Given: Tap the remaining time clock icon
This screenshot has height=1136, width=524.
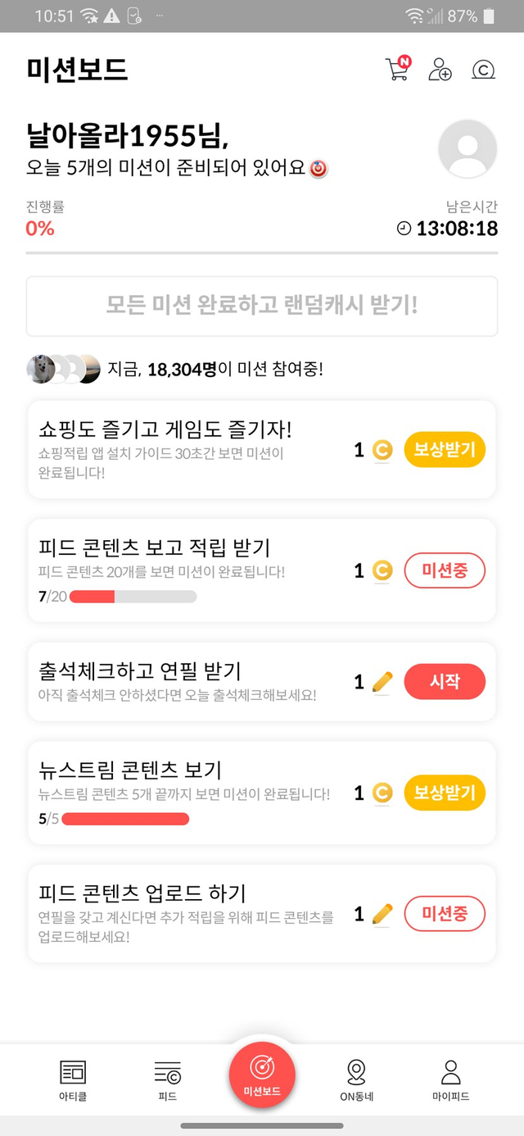Looking at the screenshot, I should (x=404, y=229).
